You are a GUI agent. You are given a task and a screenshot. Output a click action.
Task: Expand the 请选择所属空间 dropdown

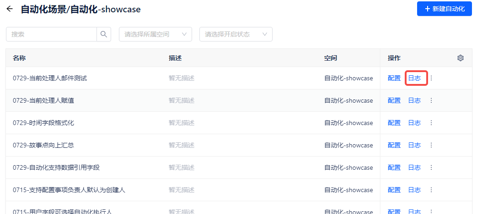click(x=155, y=34)
